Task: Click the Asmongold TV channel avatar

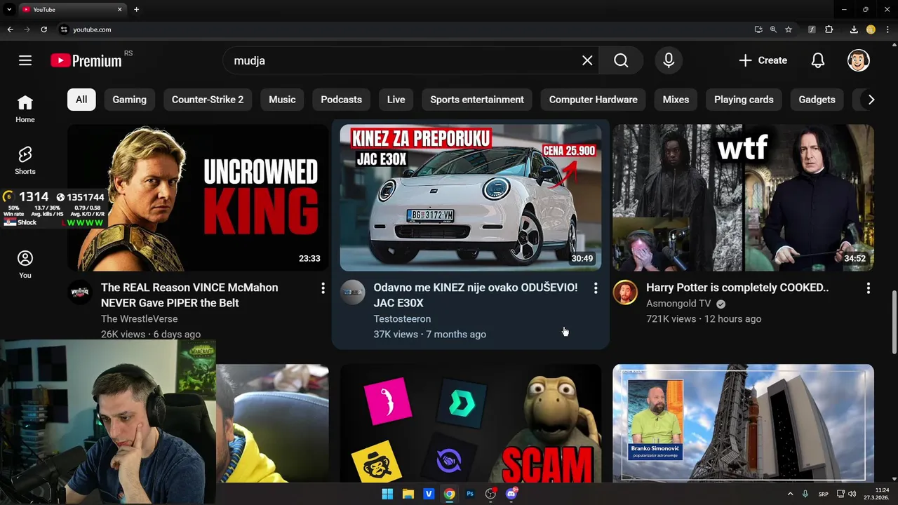Action: point(625,292)
